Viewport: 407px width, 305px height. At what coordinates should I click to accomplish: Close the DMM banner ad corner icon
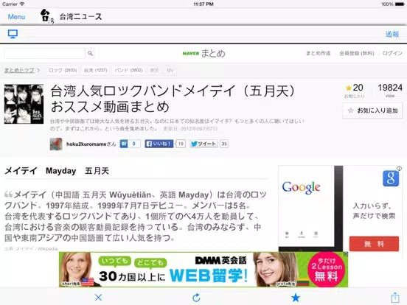(346, 254)
